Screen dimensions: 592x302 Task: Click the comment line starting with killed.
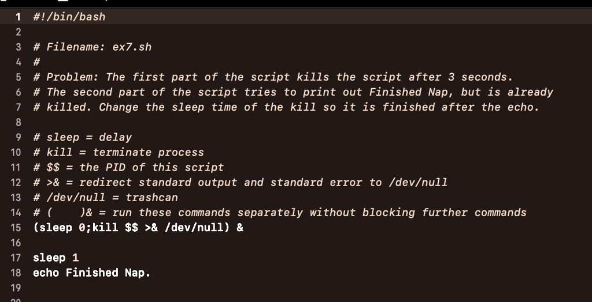point(286,107)
